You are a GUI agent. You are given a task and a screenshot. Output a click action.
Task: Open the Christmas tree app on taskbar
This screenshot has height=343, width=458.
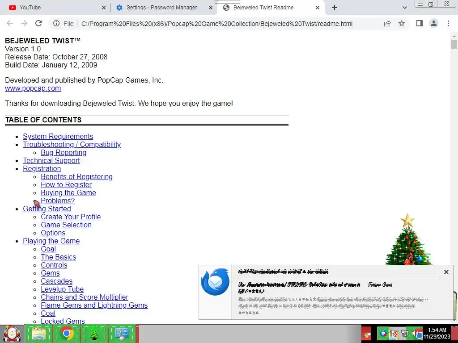tap(94, 334)
